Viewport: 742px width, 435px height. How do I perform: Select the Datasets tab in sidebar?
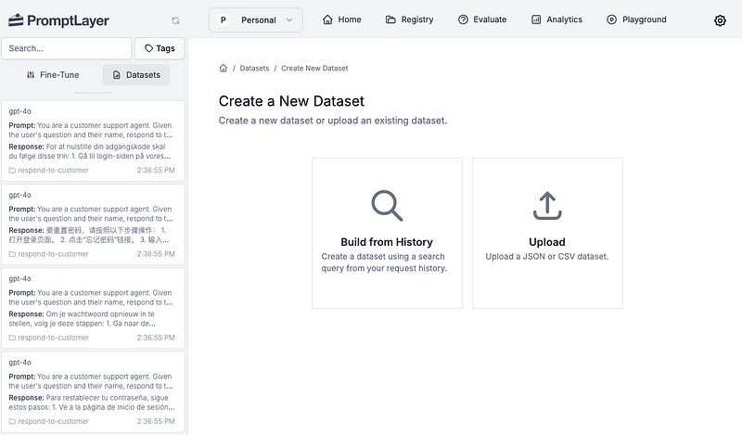(x=135, y=75)
